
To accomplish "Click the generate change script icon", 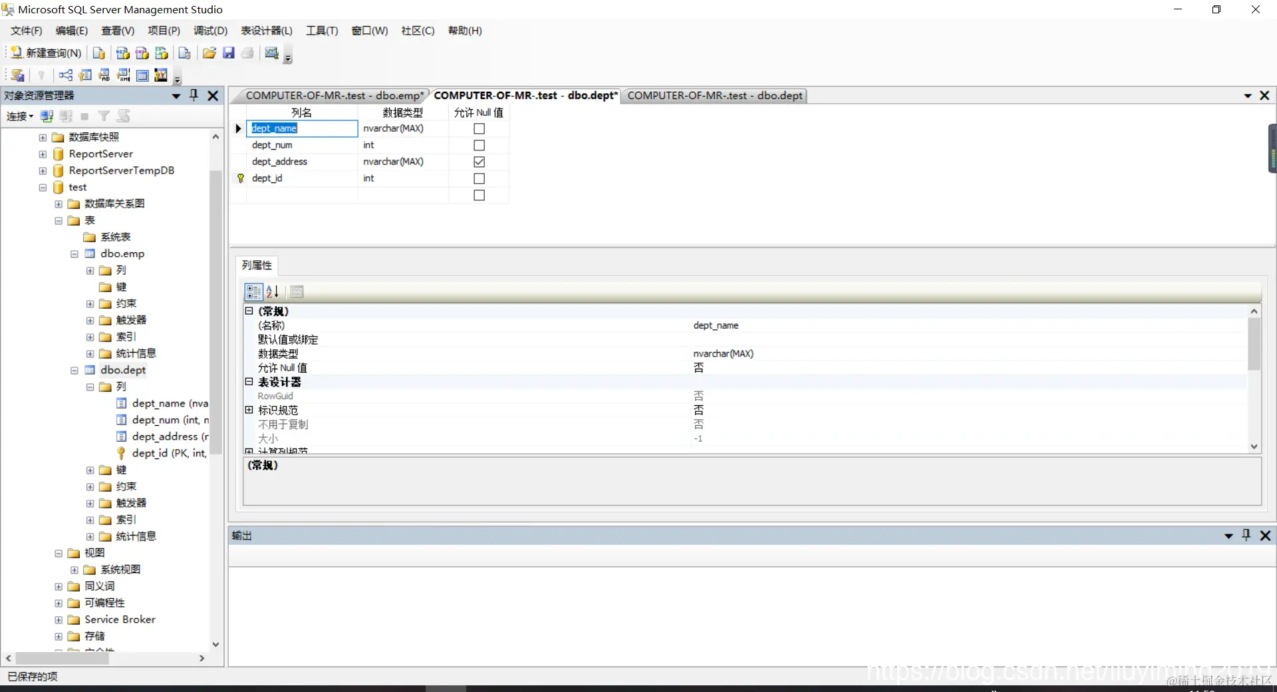I will click(x=18, y=75).
